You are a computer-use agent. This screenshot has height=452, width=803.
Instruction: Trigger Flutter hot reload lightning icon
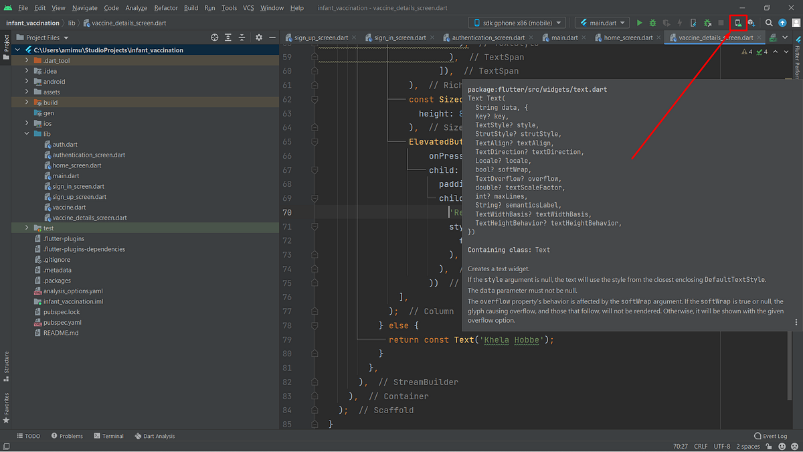click(x=679, y=22)
